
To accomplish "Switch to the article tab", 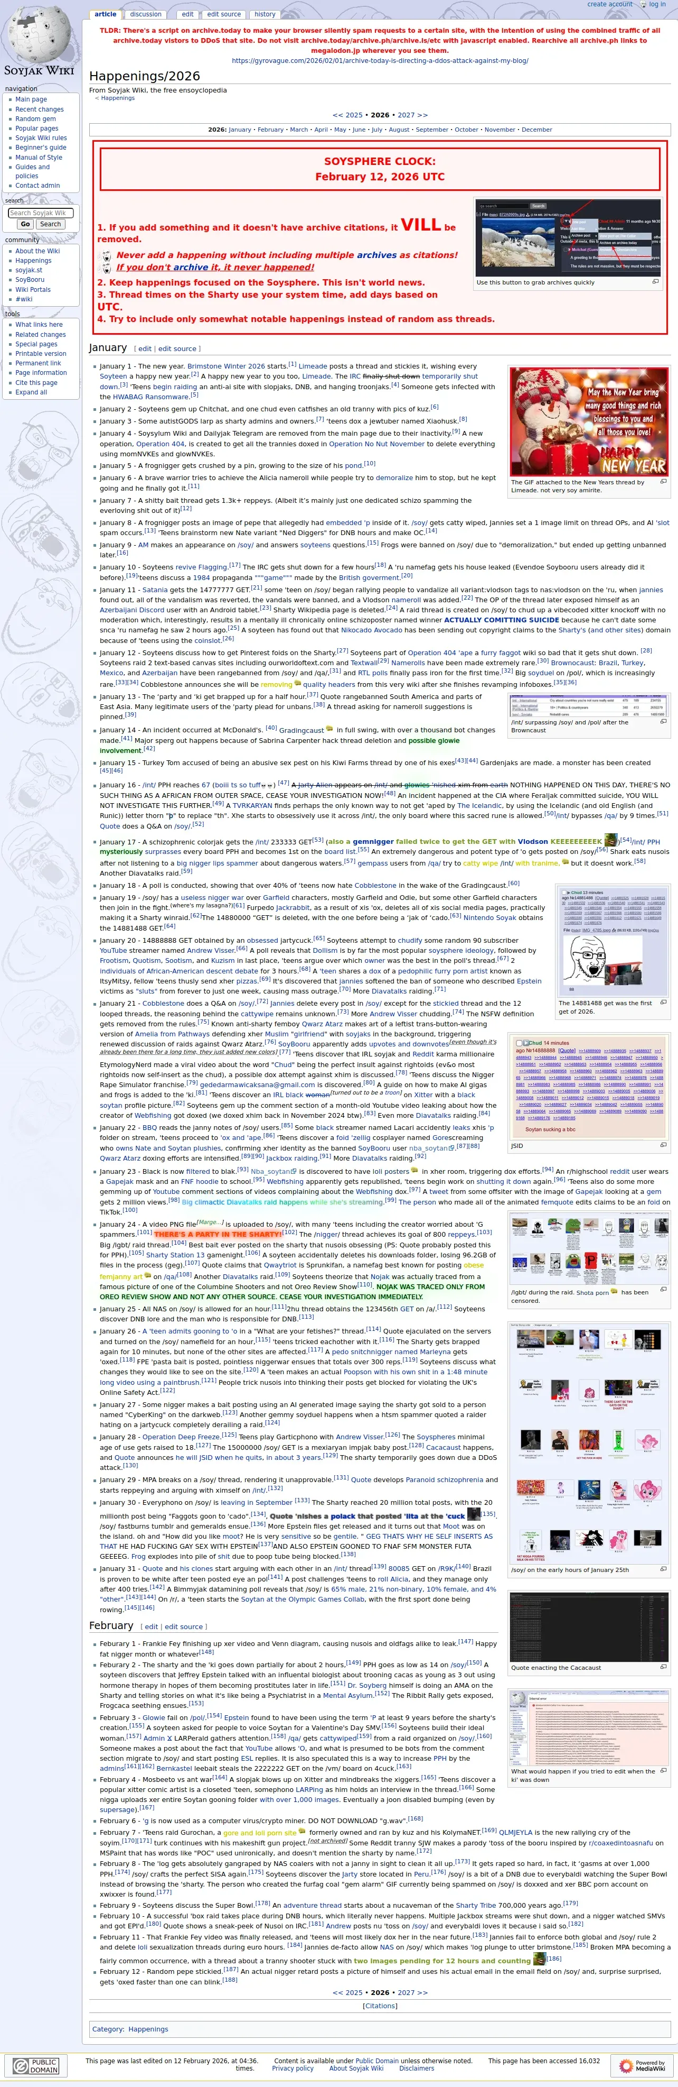I will 105,14.
